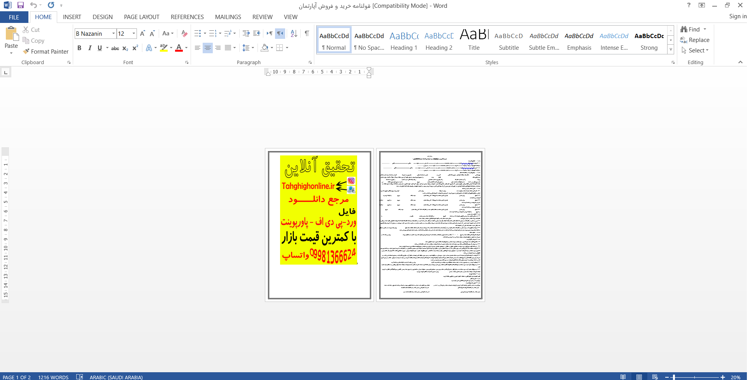Click the tab selector L box
Viewport: 750px width, 380px height.
5,72
